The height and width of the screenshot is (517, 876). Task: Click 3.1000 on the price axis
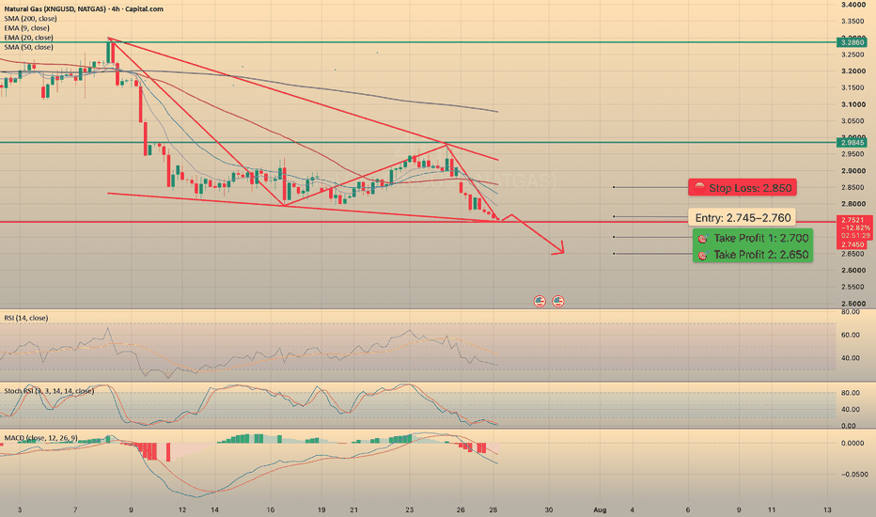point(853,104)
